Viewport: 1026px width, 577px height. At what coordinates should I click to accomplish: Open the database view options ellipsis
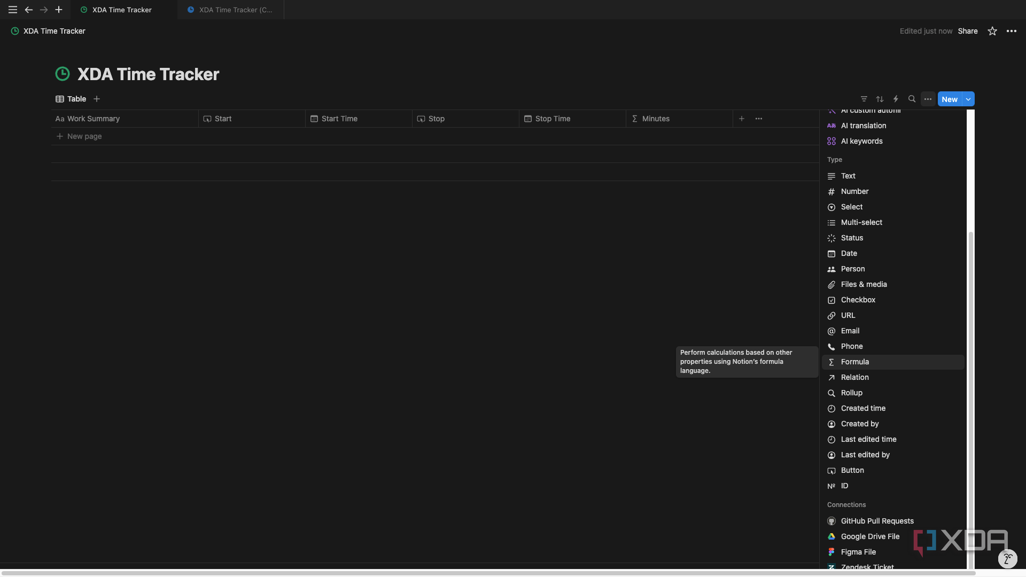tap(928, 99)
